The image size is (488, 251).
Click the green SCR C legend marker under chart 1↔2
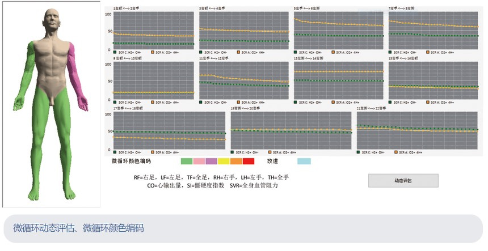click(115, 52)
